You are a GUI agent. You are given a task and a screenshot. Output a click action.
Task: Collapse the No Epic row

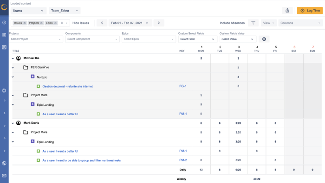pos(13,77)
